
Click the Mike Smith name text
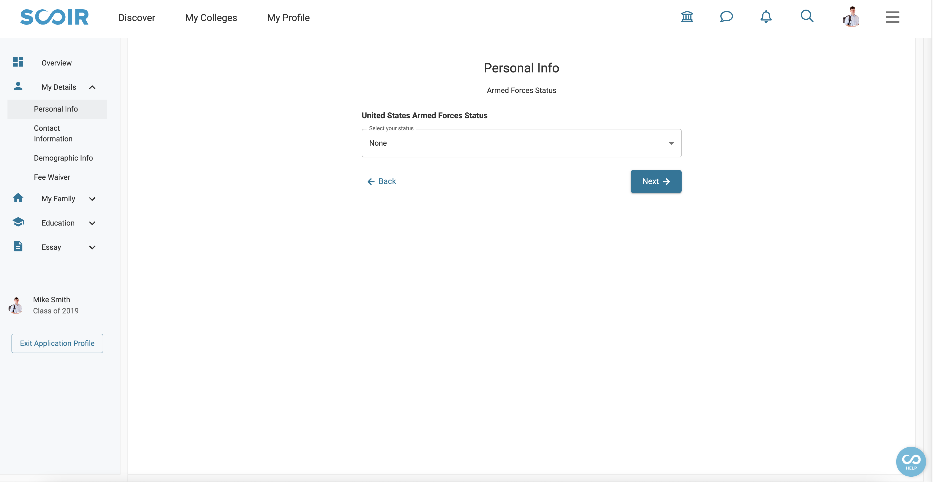tap(51, 300)
